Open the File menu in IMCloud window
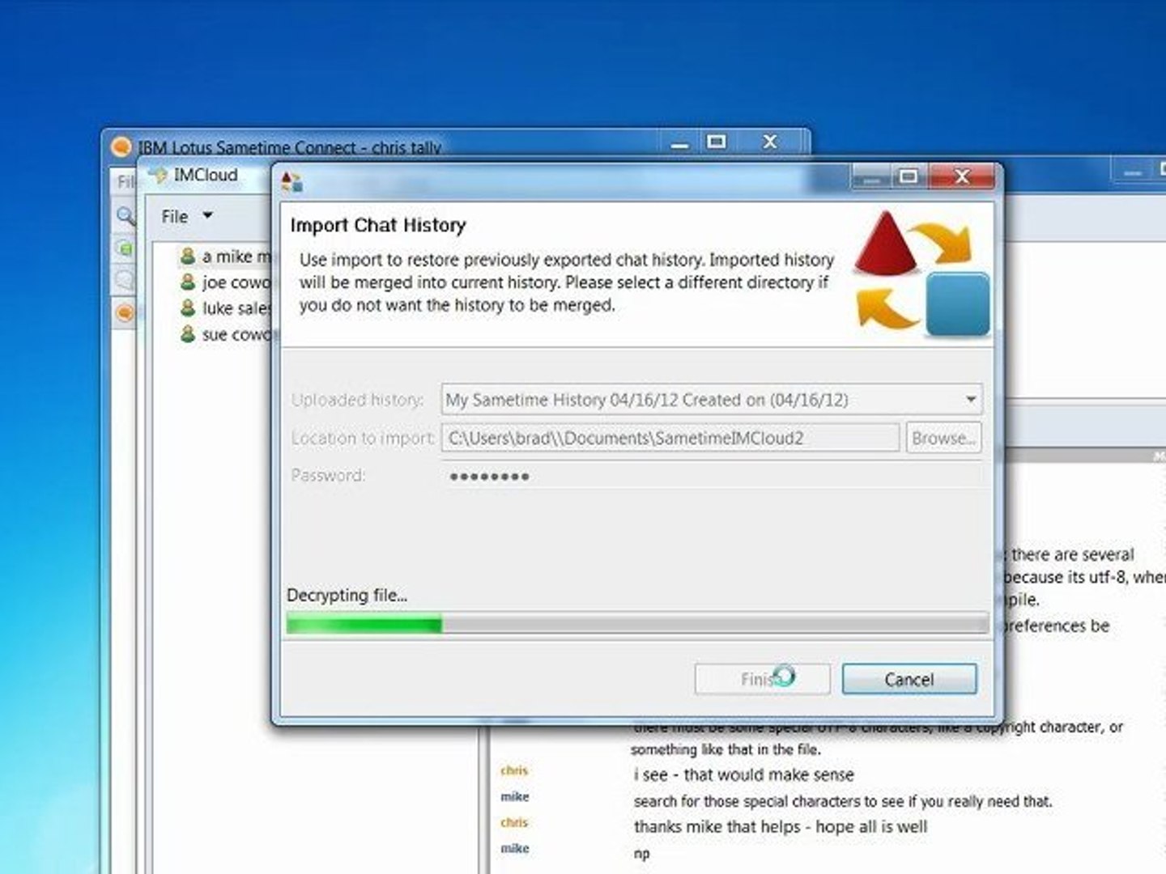This screenshot has width=1166, height=874. click(175, 216)
